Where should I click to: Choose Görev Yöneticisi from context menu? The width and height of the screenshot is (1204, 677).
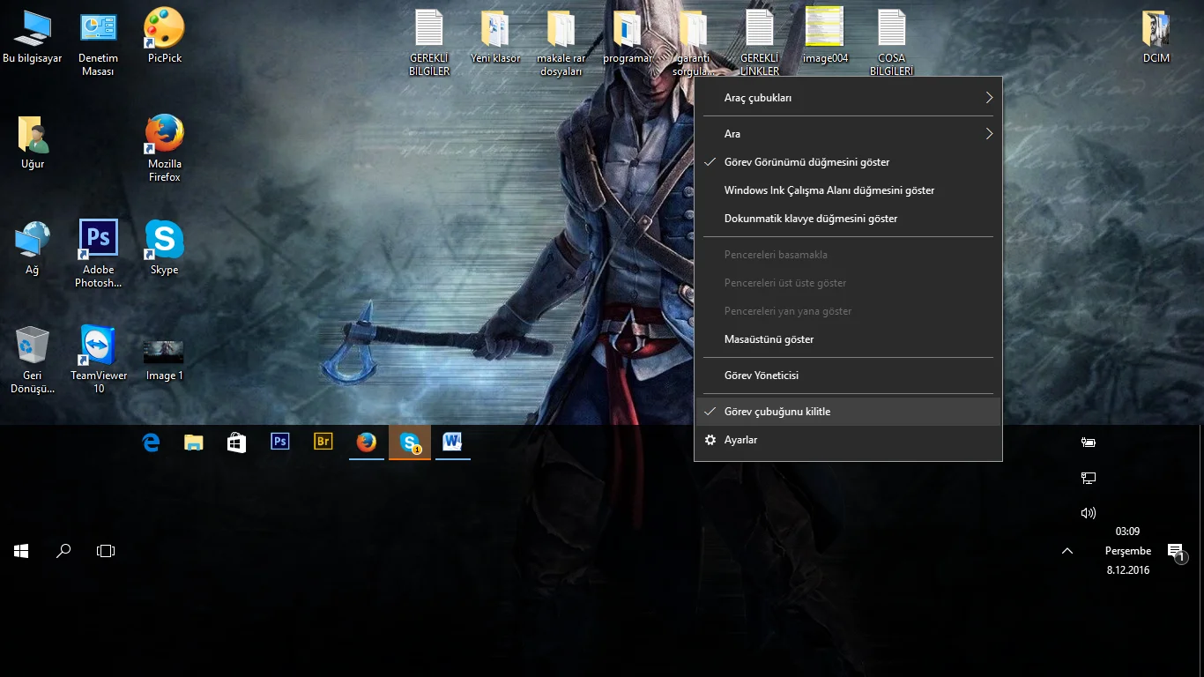tap(761, 376)
